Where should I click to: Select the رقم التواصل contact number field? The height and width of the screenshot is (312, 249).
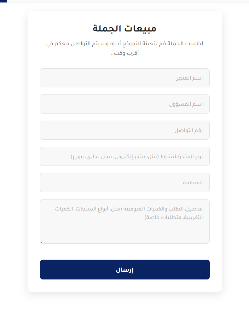click(x=125, y=130)
